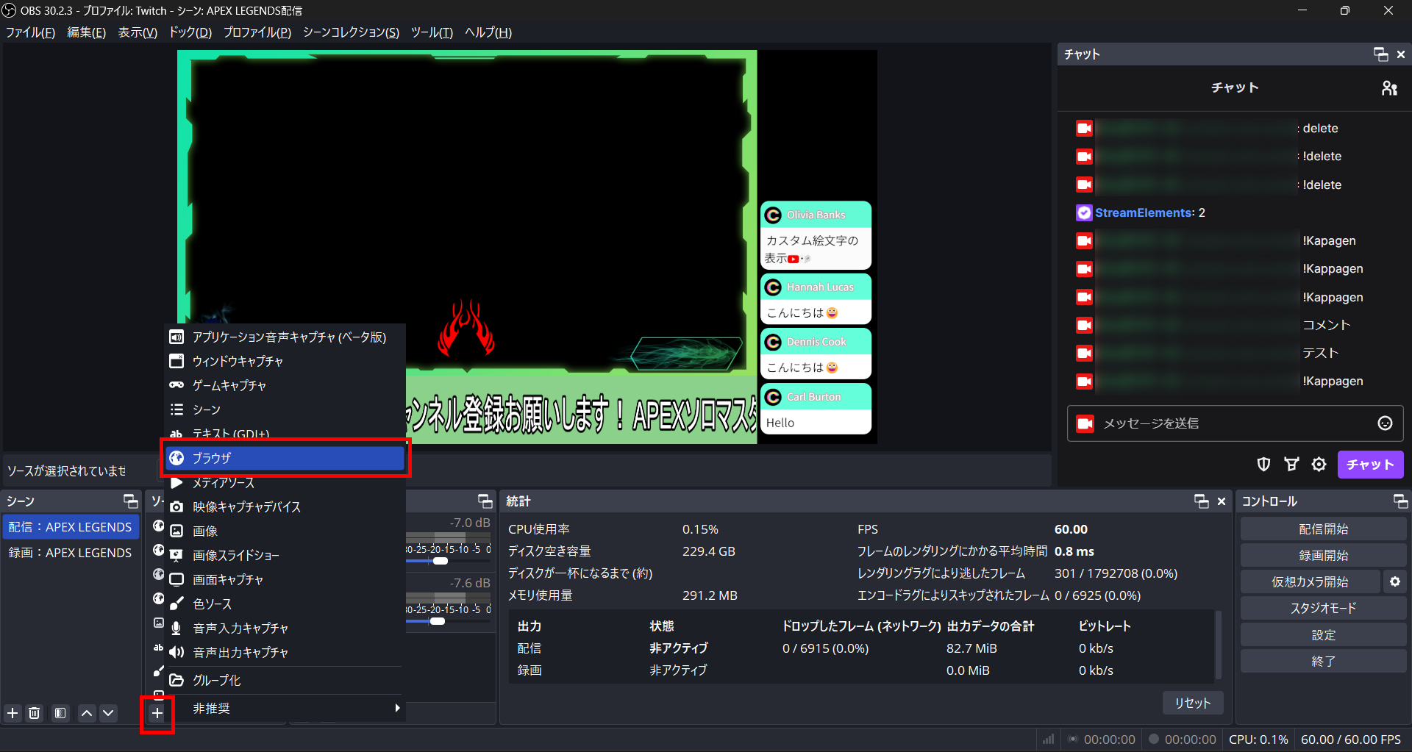Select 画面キャプチャ in add-source menu

pyautogui.click(x=285, y=579)
